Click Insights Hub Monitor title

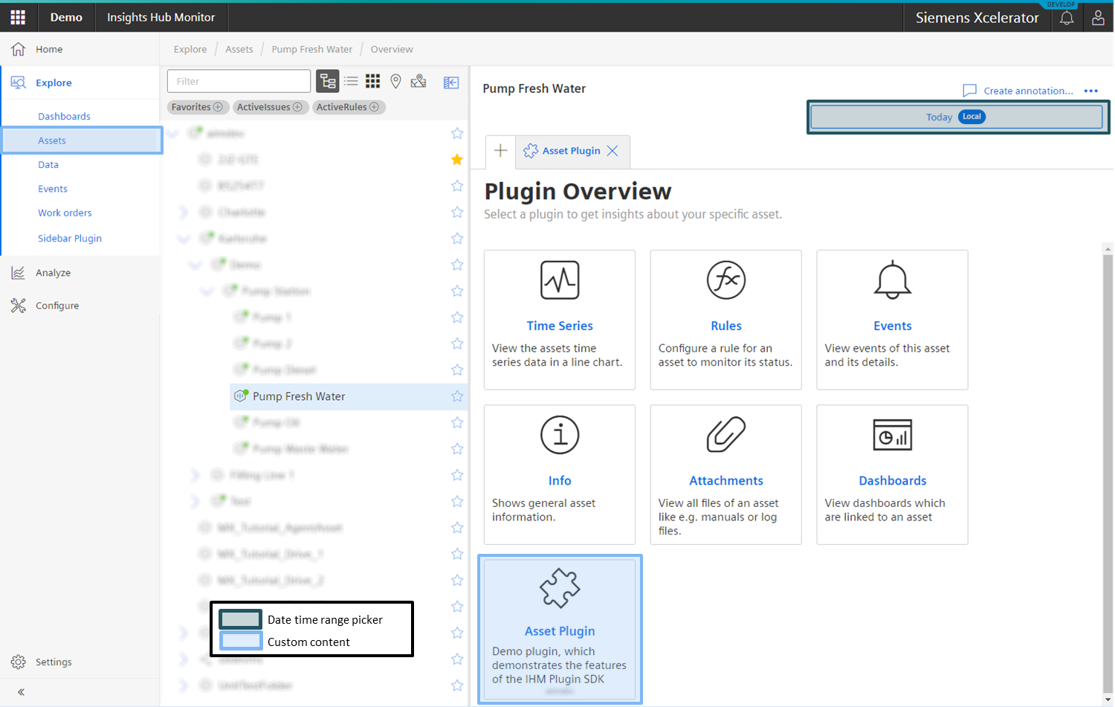[x=161, y=17]
